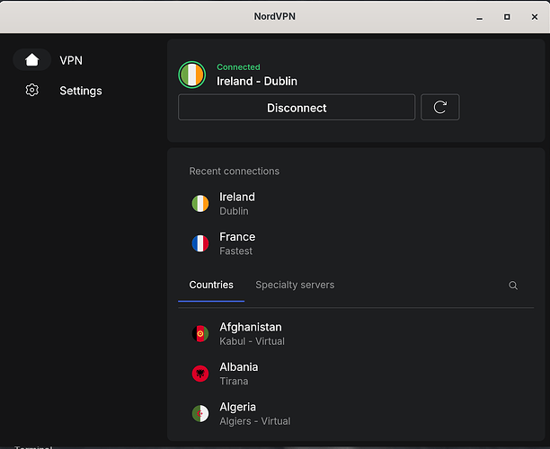Select the Settings sidebar label
550x449 pixels.
coord(81,91)
